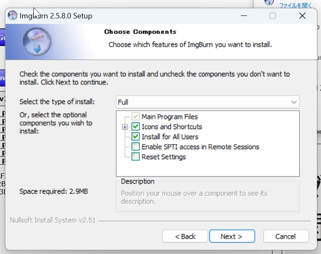
Task: Close the ImgBurn Setup window
Action: pyautogui.click(x=302, y=16)
